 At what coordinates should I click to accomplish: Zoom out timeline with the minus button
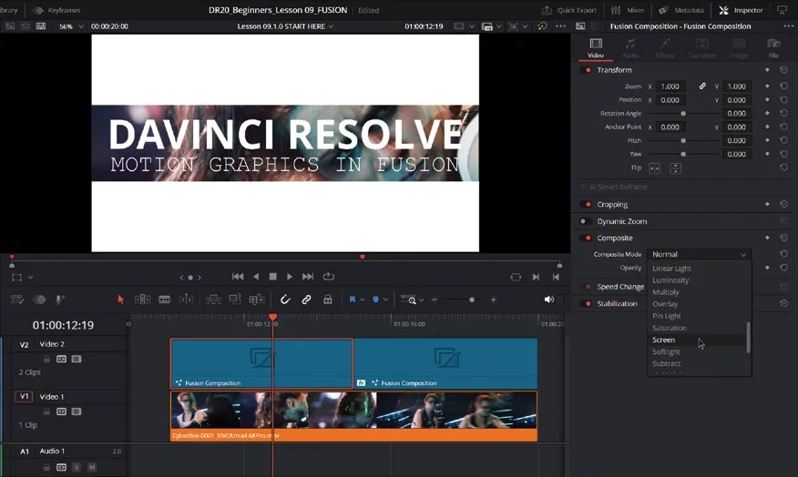[x=435, y=300]
